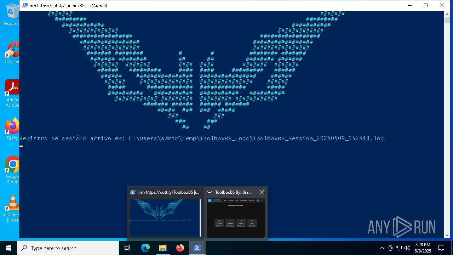Close the PowerShell window
Screen dimensions: 453x255
442,5
